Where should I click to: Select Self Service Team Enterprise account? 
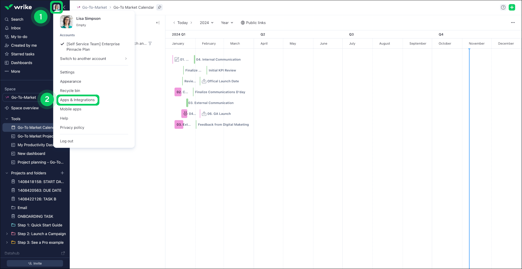pyautogui.click(x=93, y=47)
